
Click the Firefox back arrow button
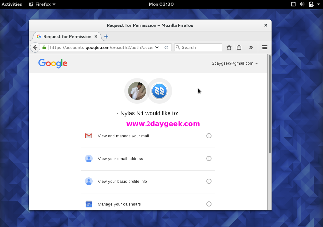[x=35, y=47]
